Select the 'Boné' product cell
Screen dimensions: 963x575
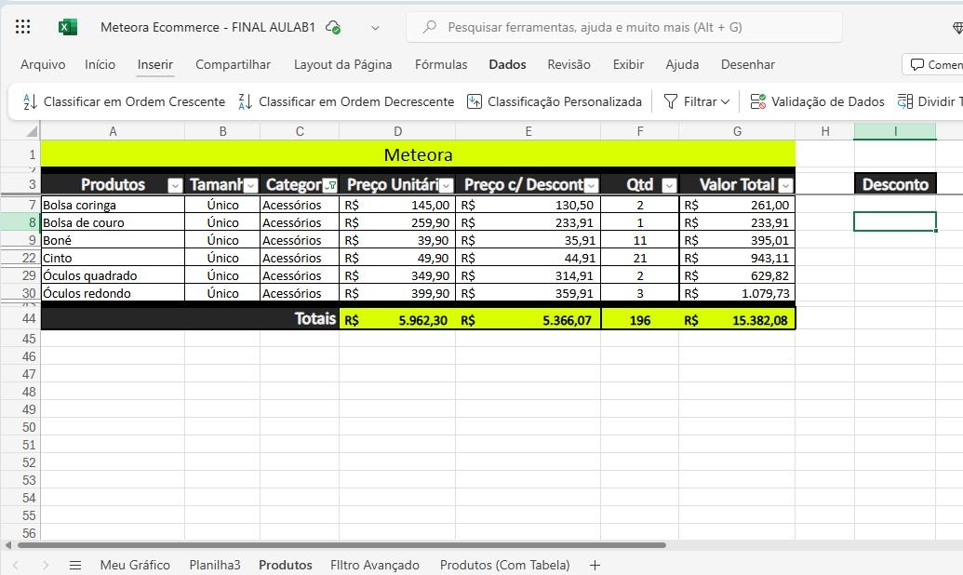click(113, 240)
